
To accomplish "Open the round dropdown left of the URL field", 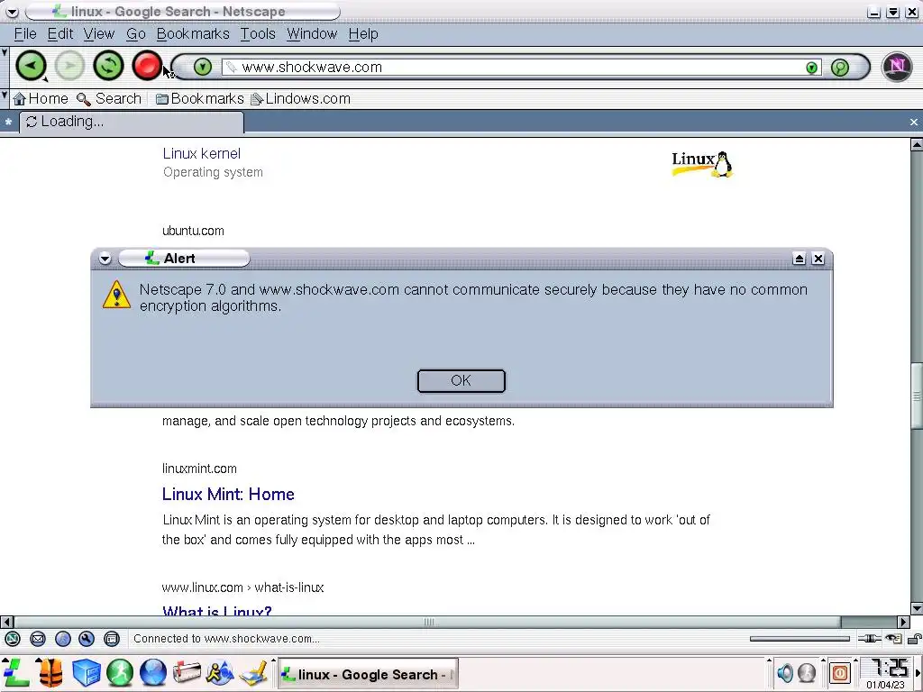I will pyautogui.click(x=203, y=67).
